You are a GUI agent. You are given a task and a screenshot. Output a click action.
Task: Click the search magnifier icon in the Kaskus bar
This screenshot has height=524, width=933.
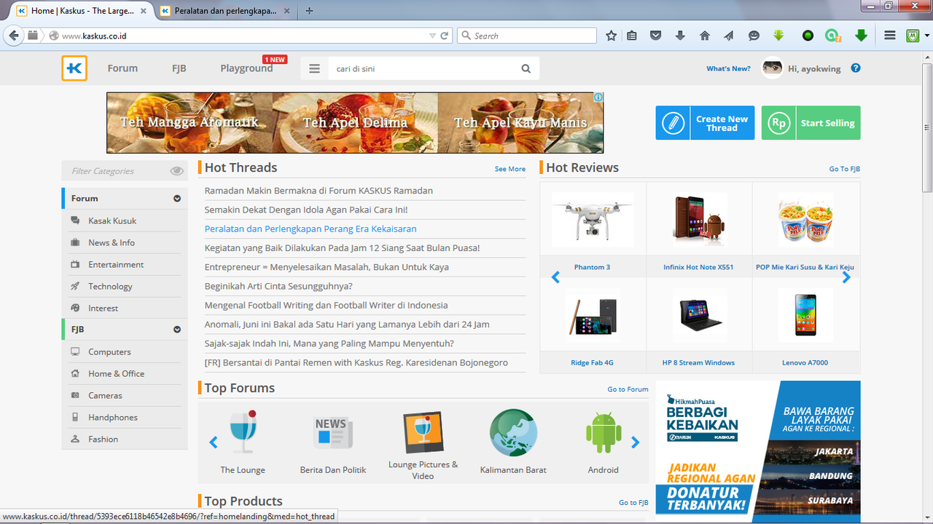pyautogui.click(x=526, y=68)
